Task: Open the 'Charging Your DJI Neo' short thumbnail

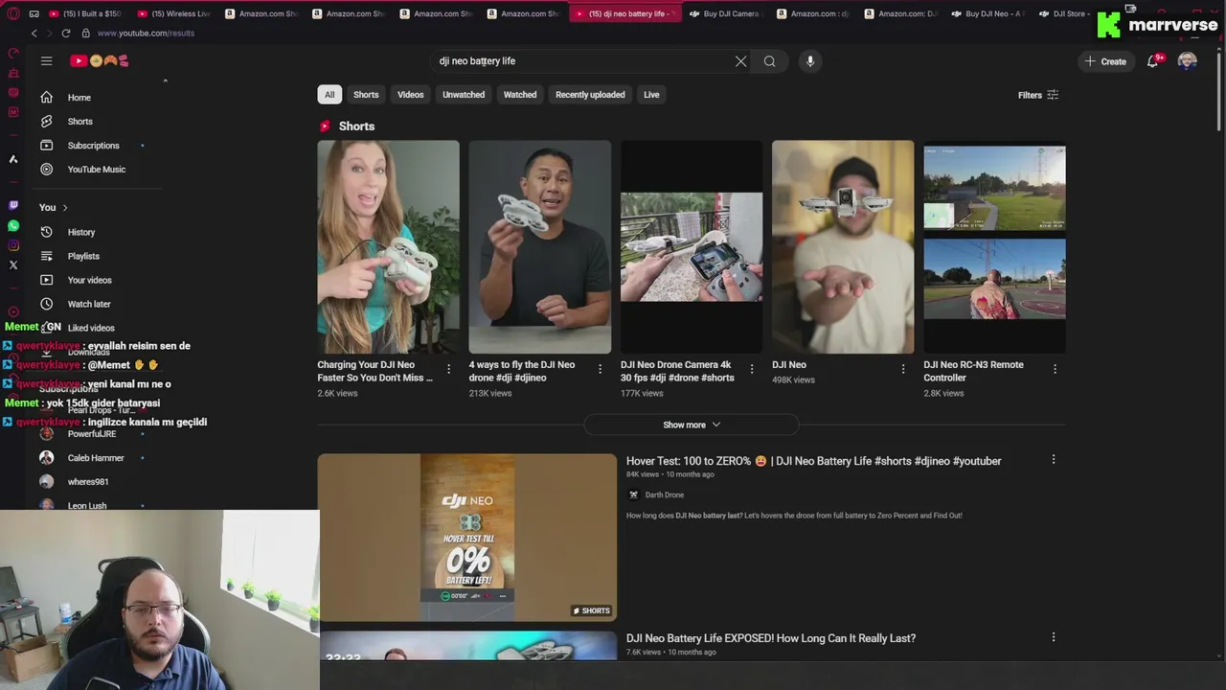Action: tap(388, 247)
